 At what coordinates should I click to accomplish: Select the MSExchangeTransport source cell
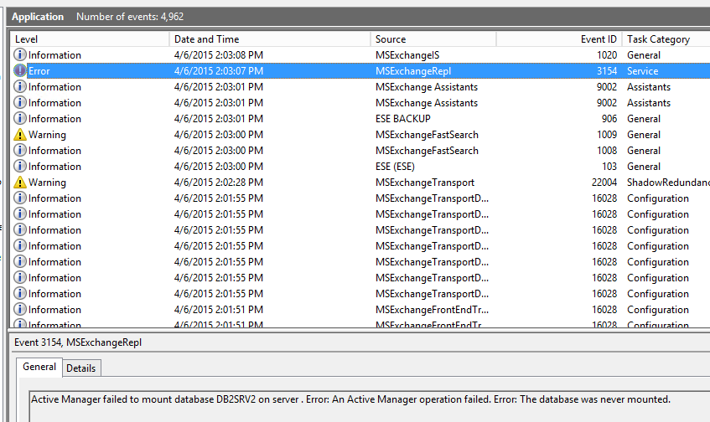click(425, 183)
